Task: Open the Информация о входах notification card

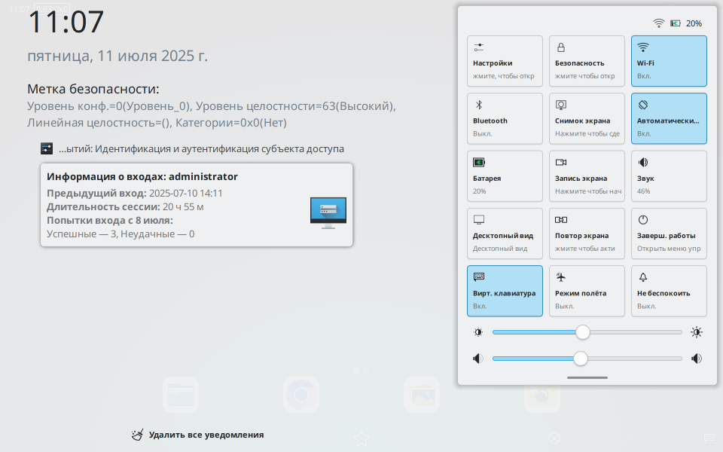Action: click(197, 205)
